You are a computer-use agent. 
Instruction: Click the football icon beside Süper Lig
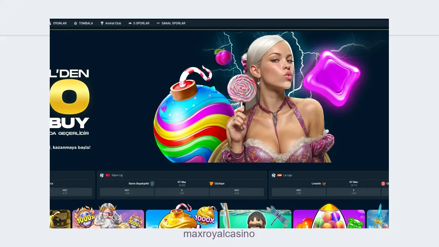(x=102, y=175)
